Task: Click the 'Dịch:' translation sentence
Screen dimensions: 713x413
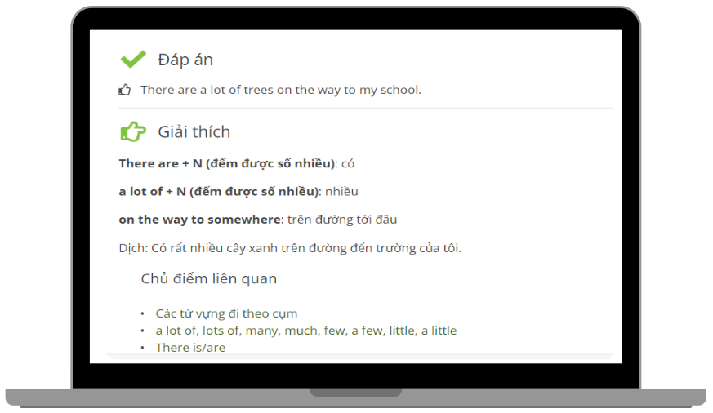Action: 289,248
